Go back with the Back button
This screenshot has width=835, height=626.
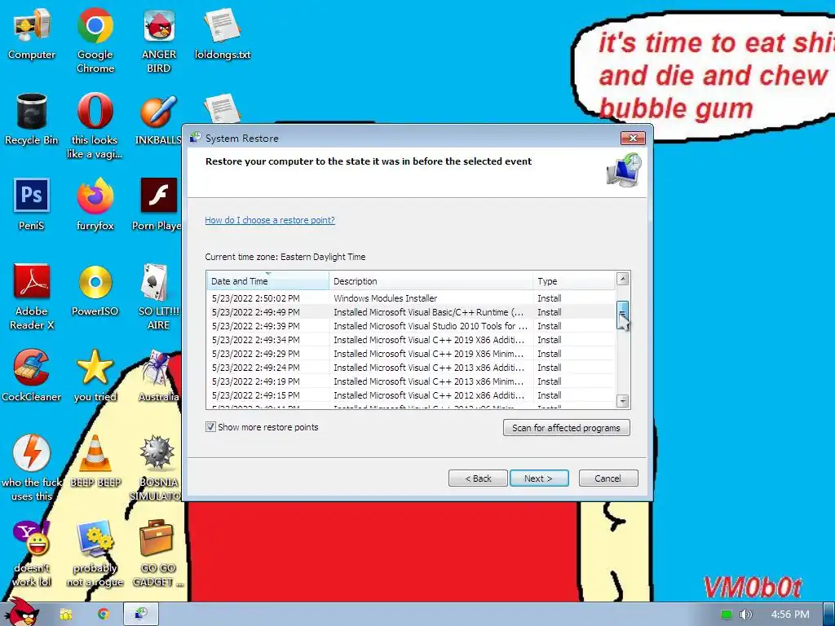pyautogui.click(x=478, y=478)
